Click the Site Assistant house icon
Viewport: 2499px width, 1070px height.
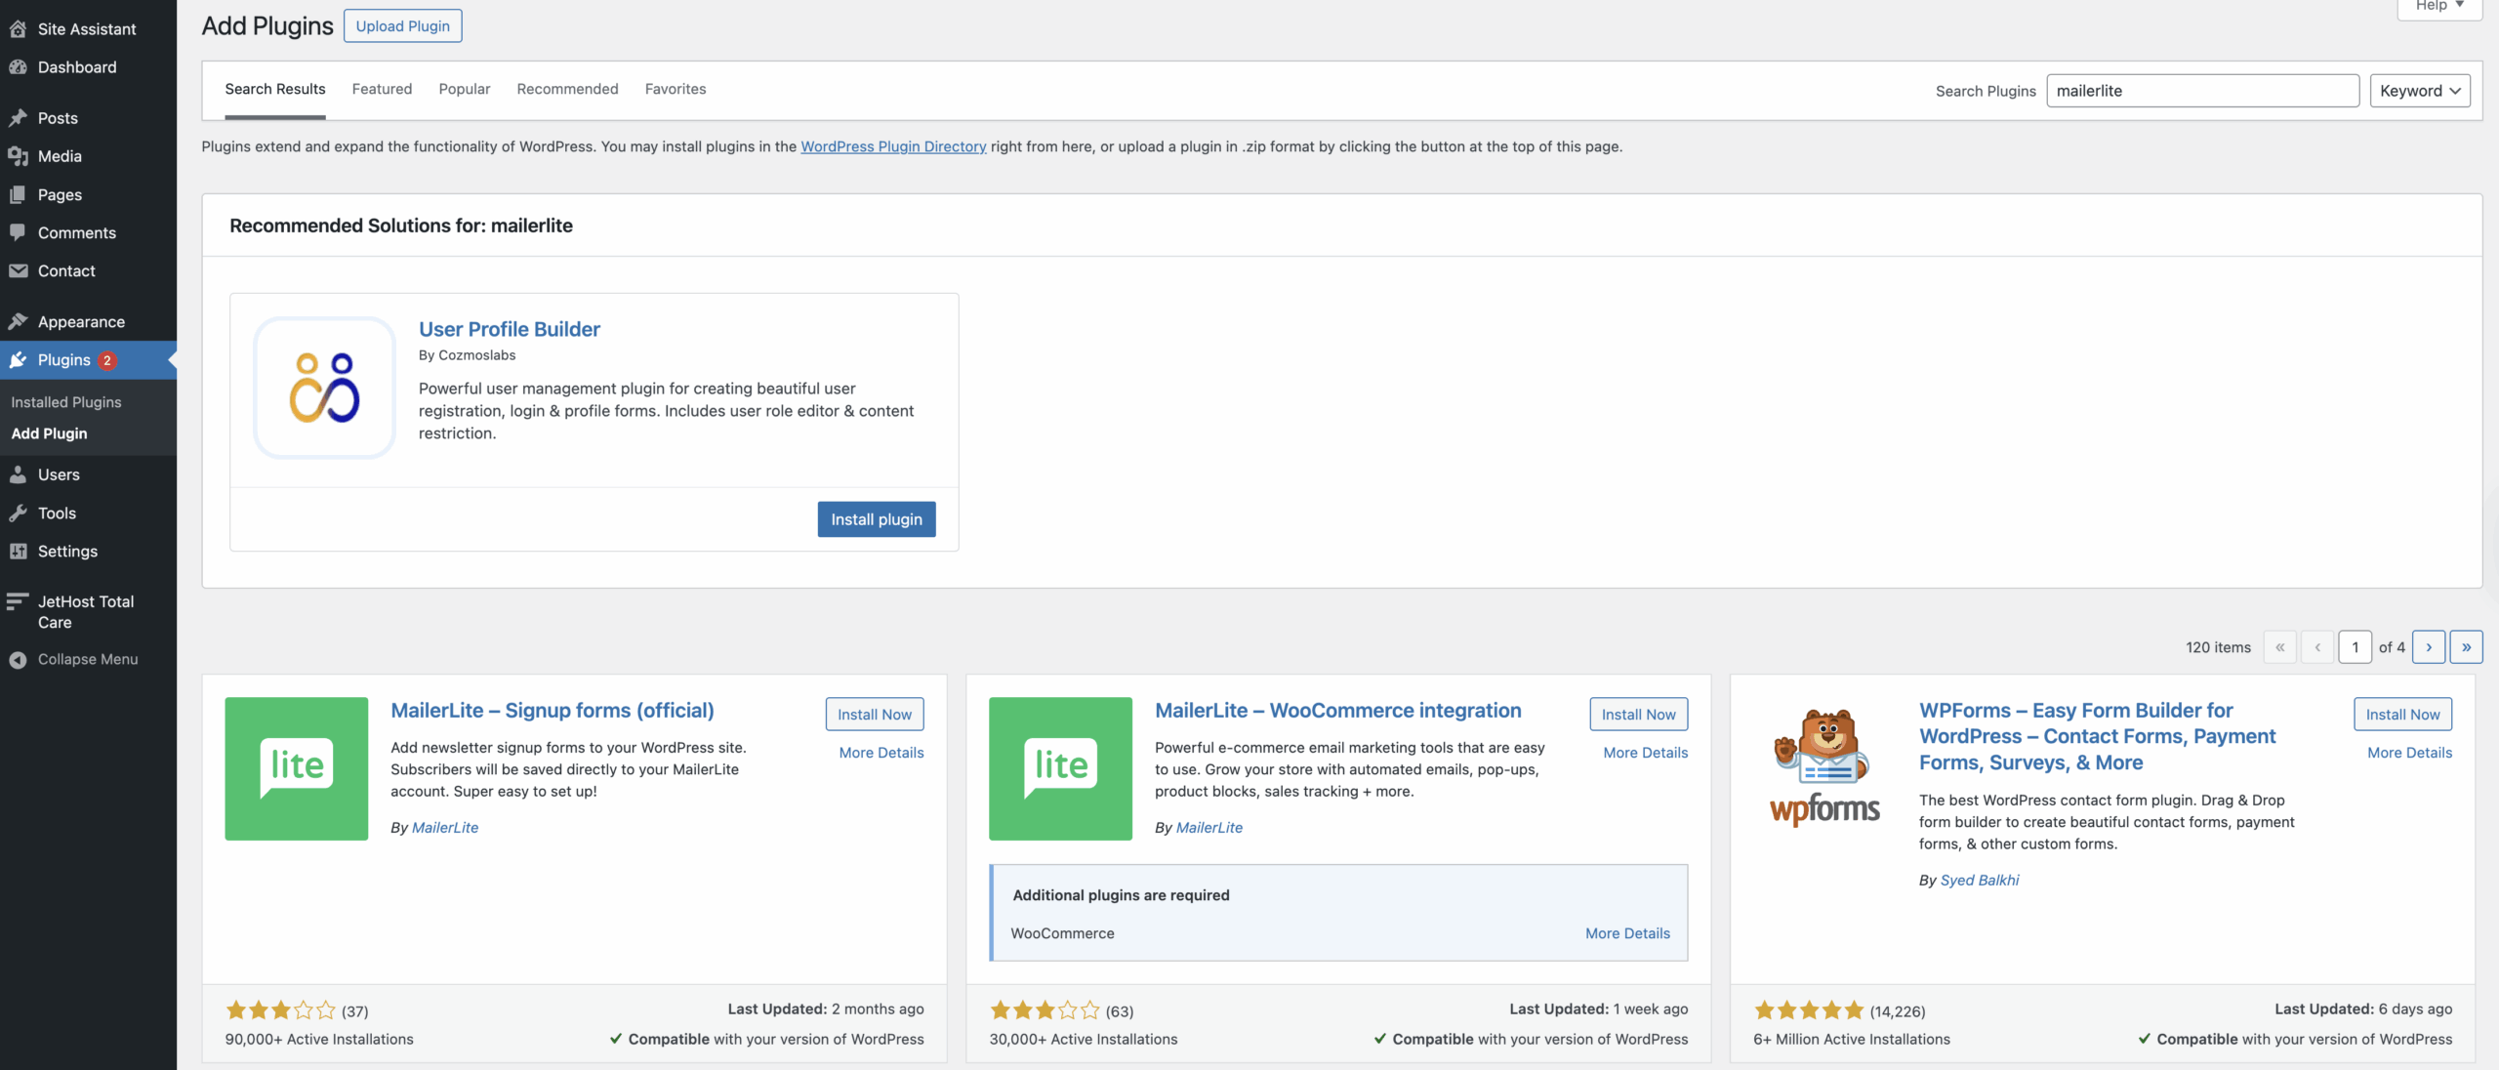coord(18,29)
